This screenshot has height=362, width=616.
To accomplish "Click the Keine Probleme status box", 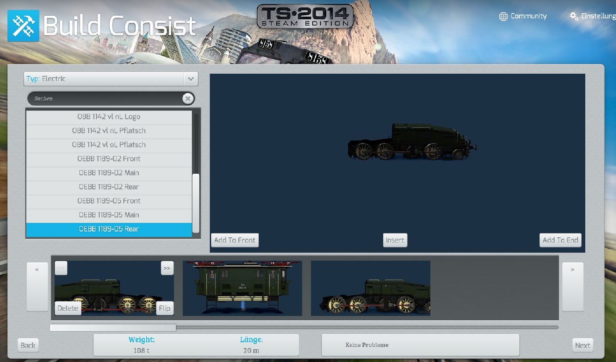I will pyautogui.click(x=421, y=345).
